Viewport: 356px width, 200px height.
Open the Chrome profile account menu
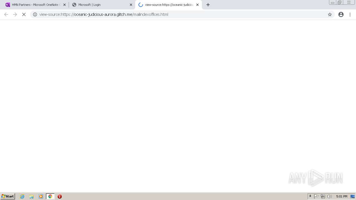(x=341, y=14)
